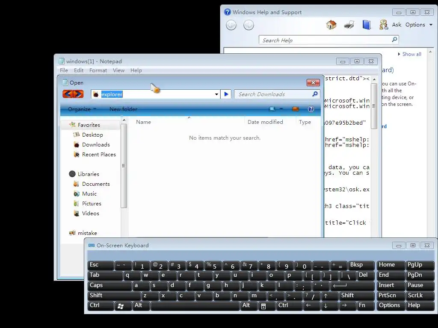Open Documents library

[x=96, y=184]
